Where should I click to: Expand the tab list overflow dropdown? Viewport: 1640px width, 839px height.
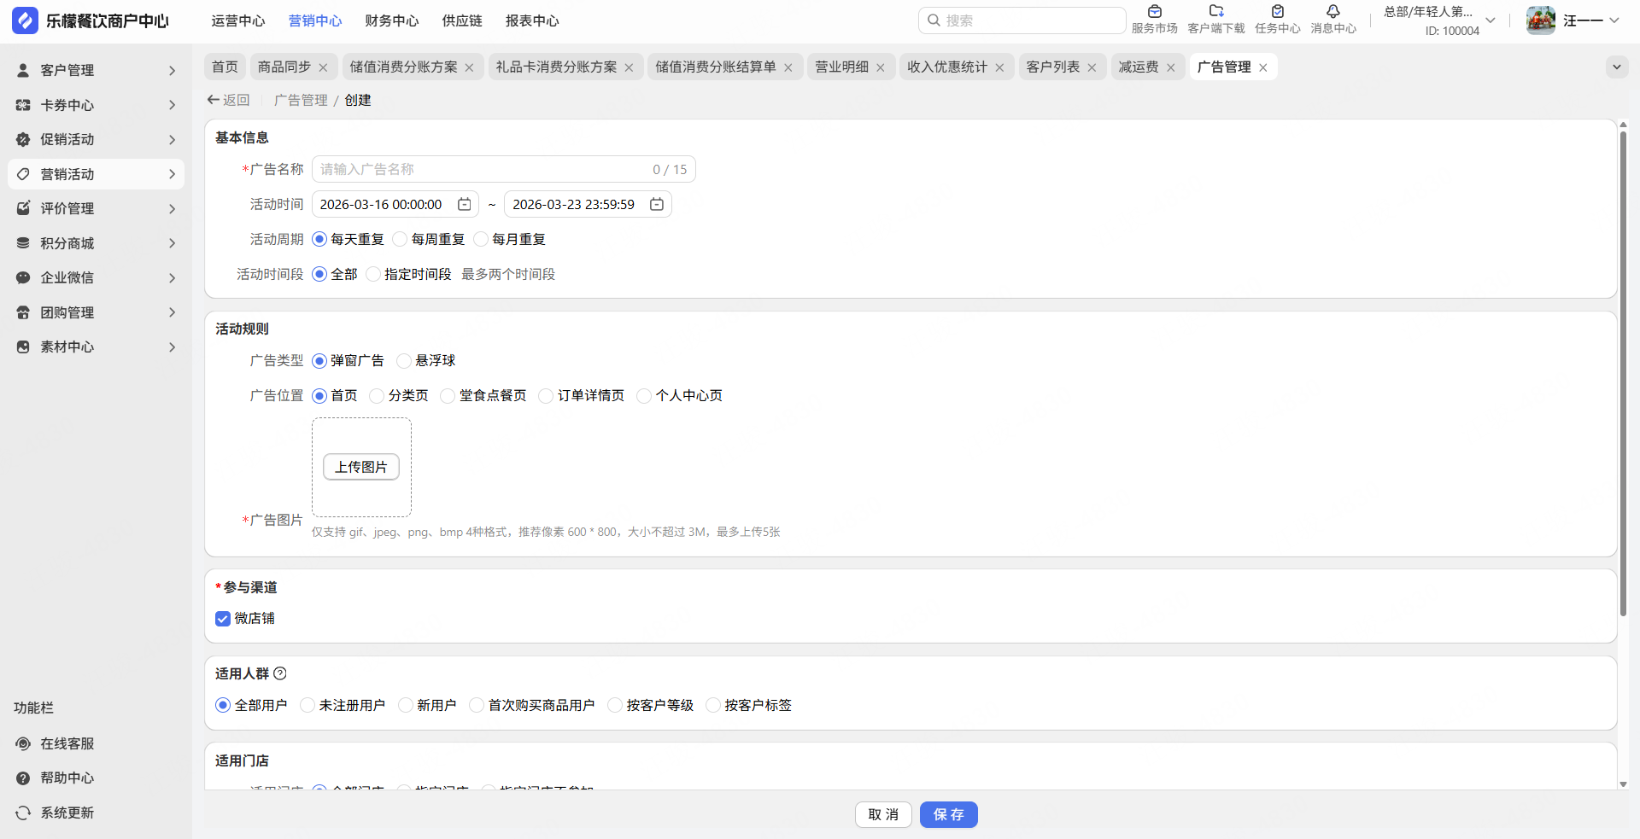pos(1617,67)
